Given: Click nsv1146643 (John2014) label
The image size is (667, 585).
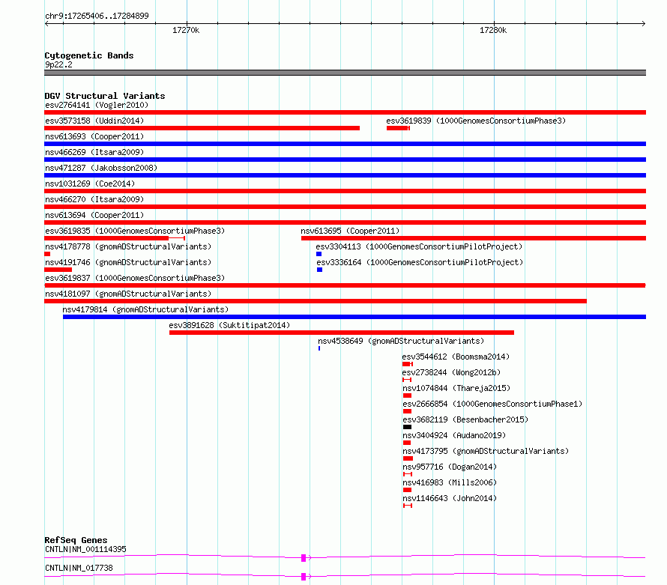Looking at the screenshot, I should click(x=450, y=498).
